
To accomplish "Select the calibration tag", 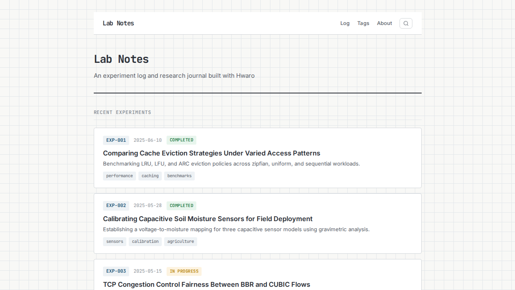I will (x=145, y=242).
